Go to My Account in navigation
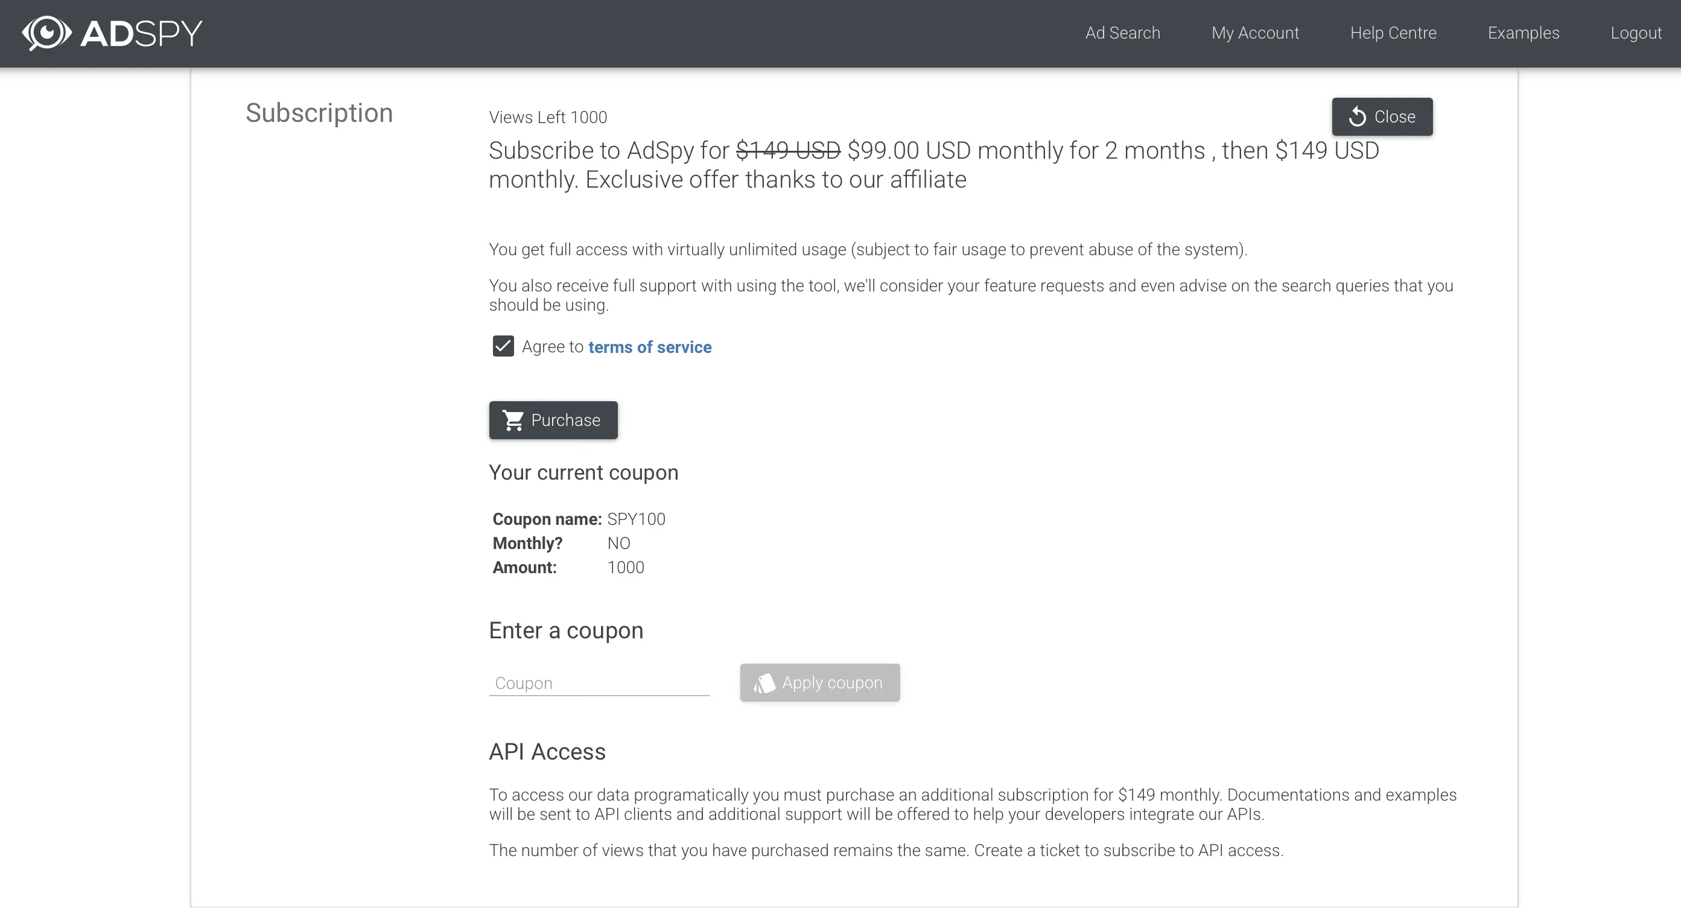1681x911 pixels. point(1255,33)
